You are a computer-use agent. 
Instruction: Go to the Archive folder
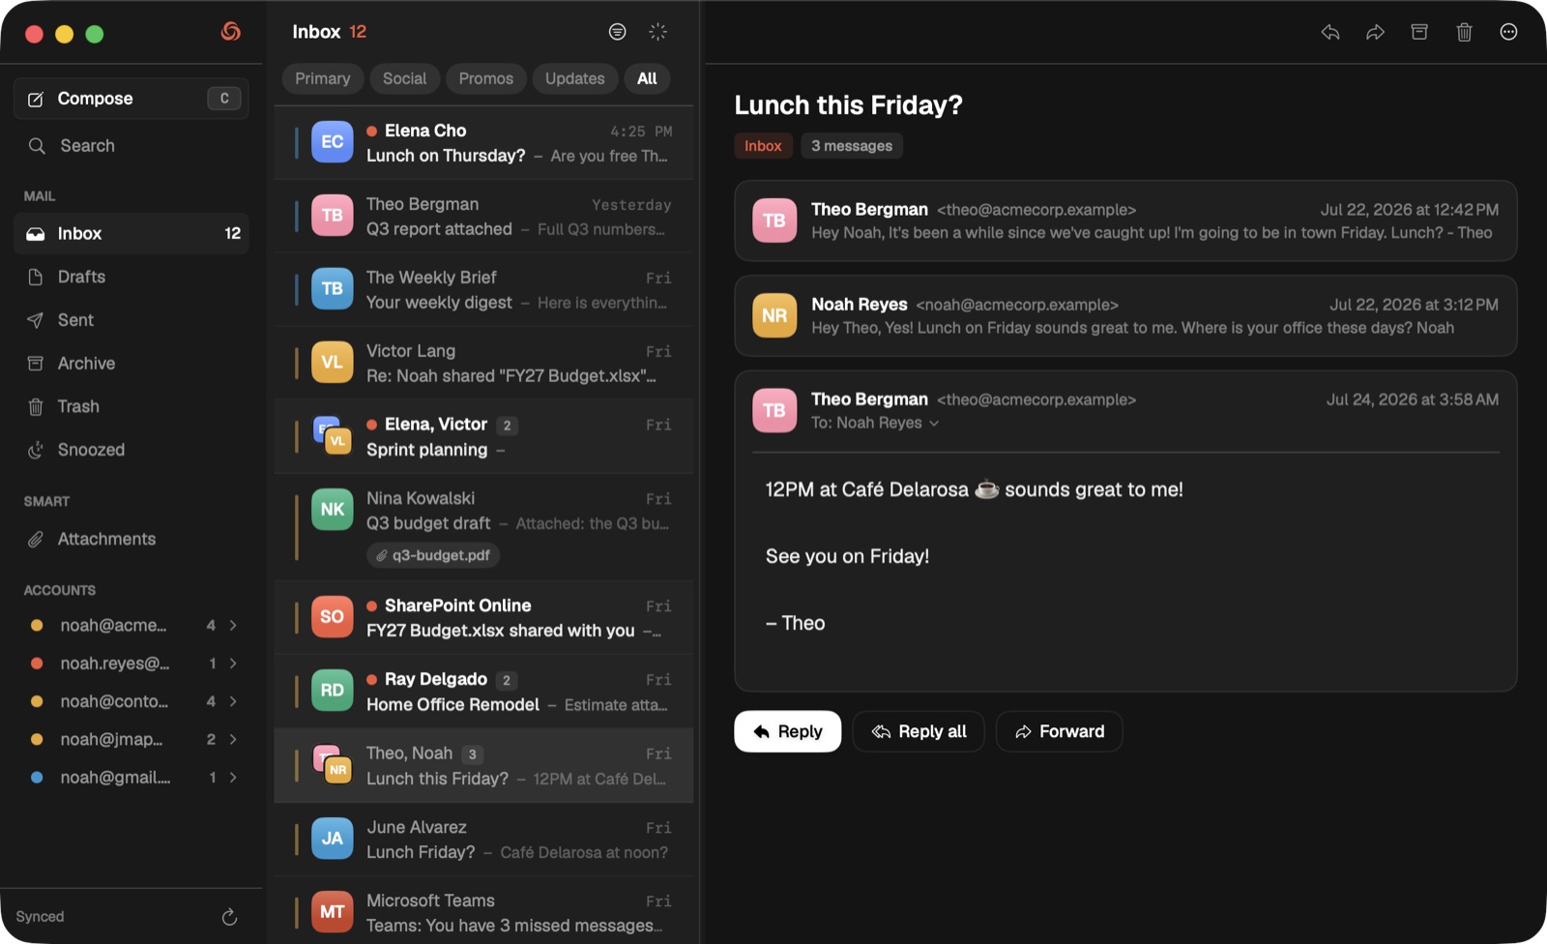click(131, 364)
